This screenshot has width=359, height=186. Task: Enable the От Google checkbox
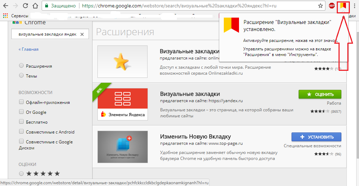pos(21,112)
